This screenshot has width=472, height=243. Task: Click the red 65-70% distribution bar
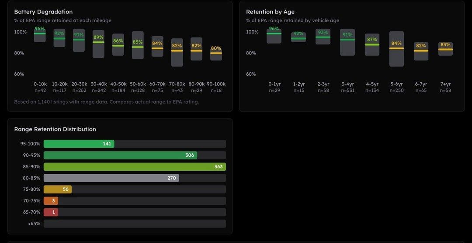(x=51, y=212)
